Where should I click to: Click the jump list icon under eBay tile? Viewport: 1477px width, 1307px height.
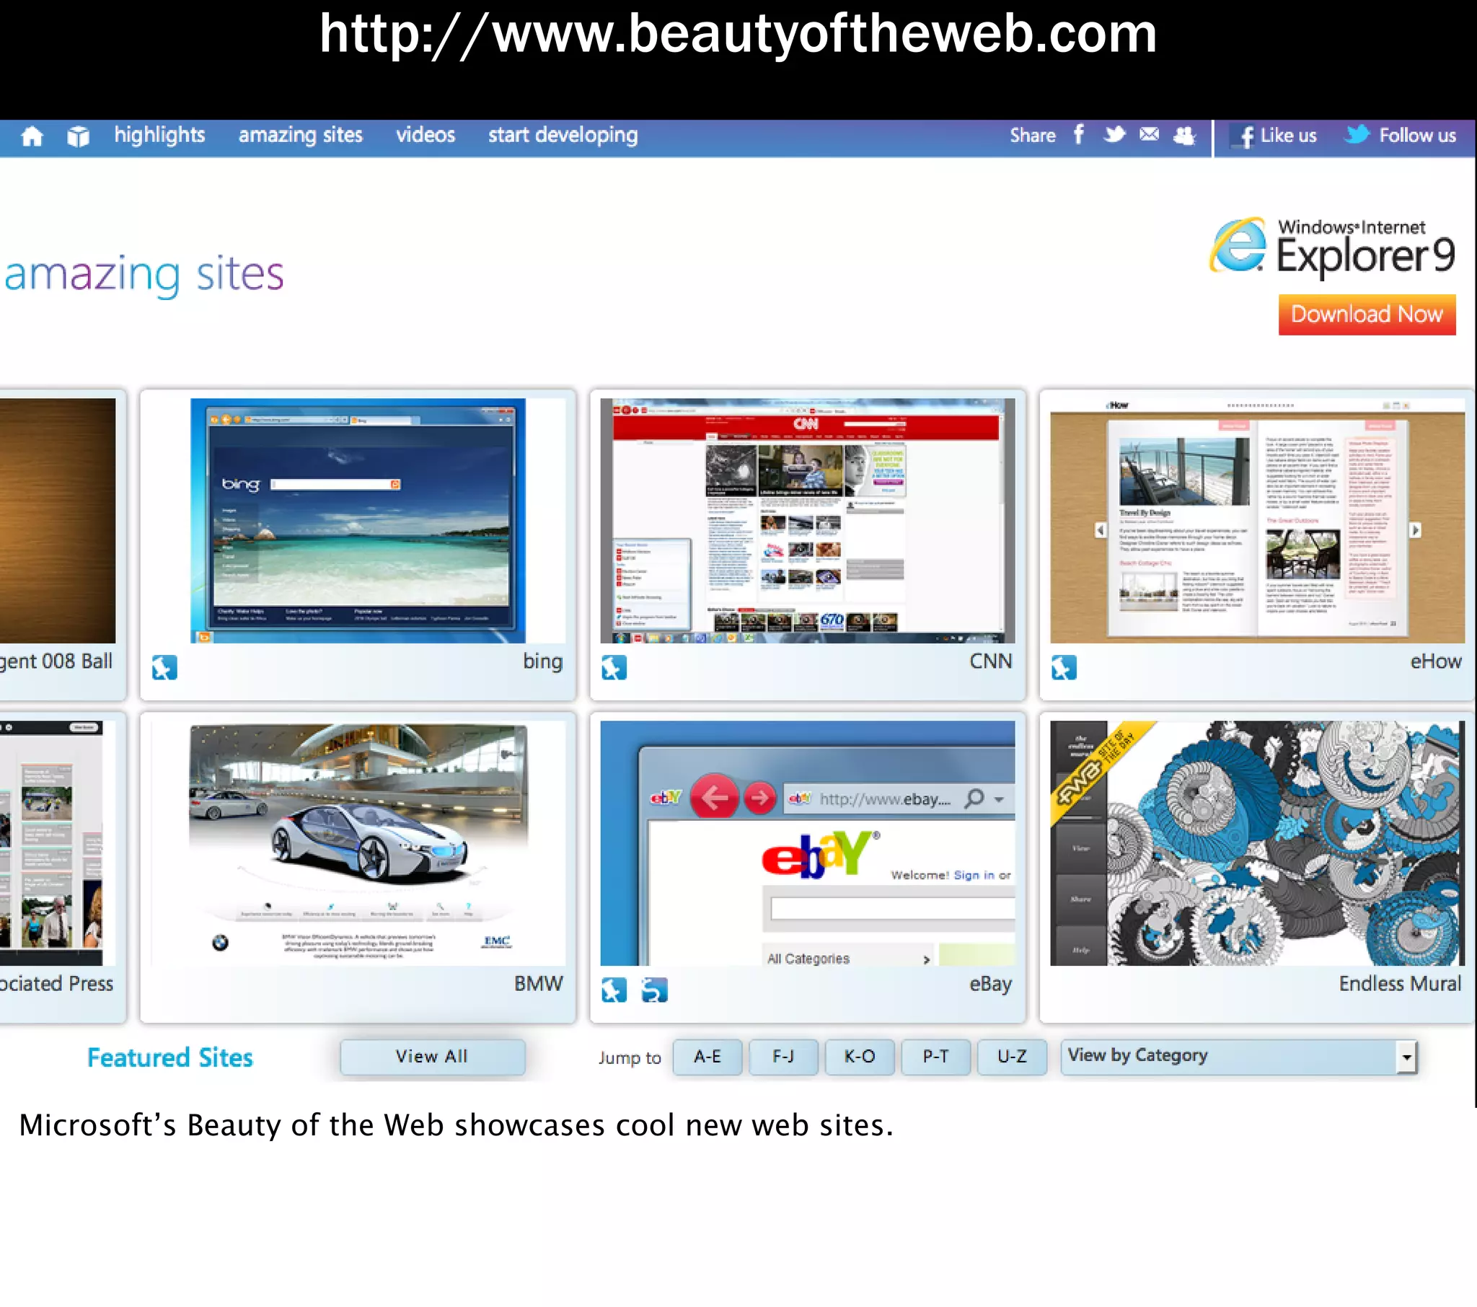point(655,990)
